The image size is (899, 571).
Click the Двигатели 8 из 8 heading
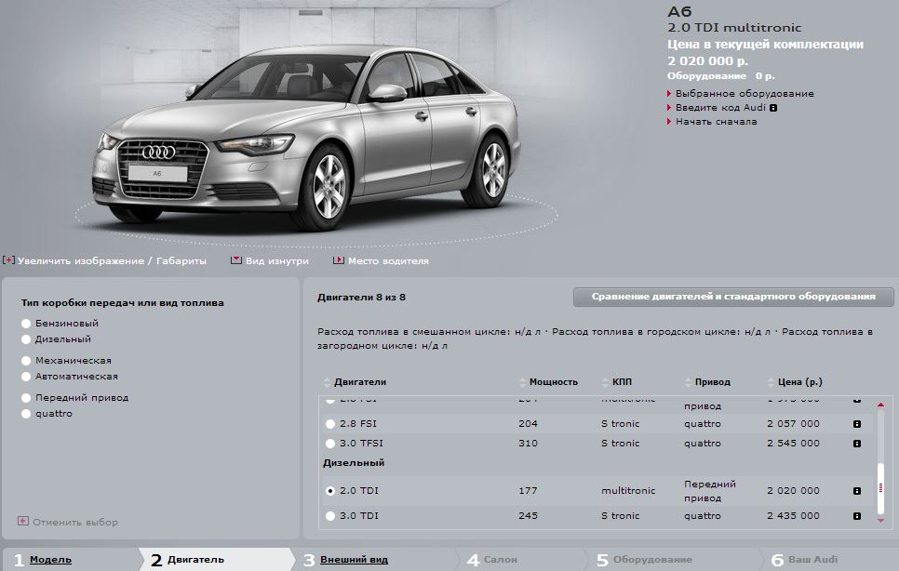pyautogui.click(x=361, y=298)
